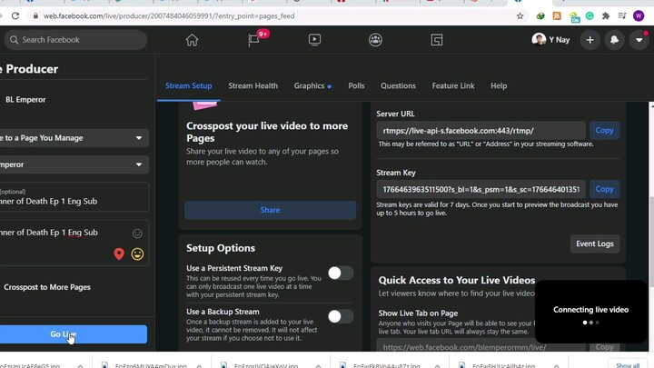Bookmark this page with star icon

tap(520, 15)
